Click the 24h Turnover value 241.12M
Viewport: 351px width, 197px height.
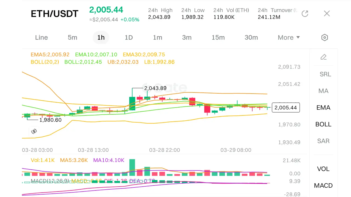pos(269,17)
